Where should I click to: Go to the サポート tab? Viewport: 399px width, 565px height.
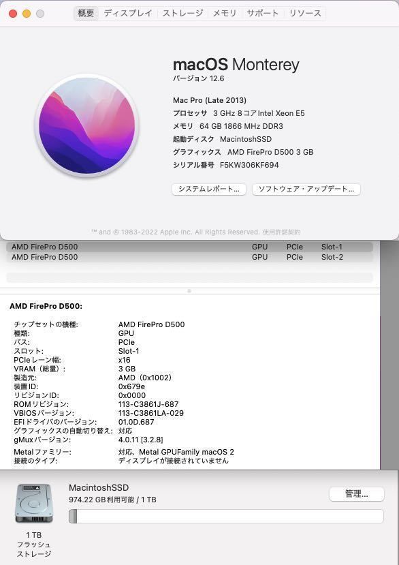click(x=263, y=14)
